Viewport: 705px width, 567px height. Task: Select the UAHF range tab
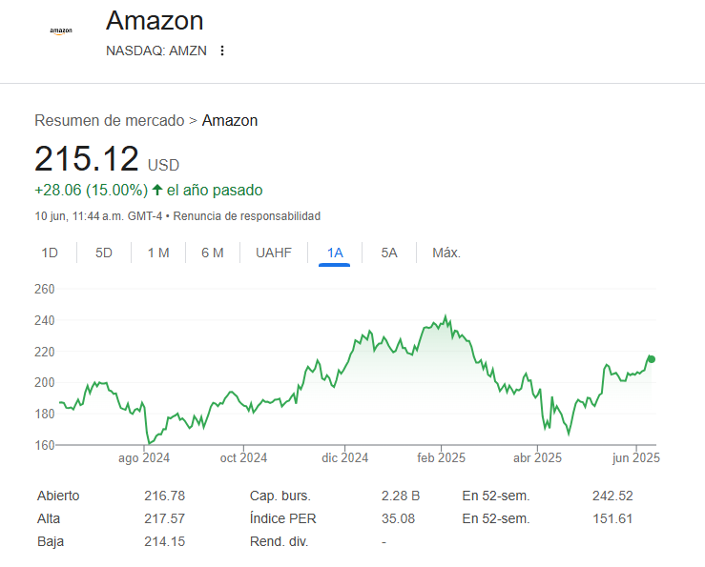274,253
